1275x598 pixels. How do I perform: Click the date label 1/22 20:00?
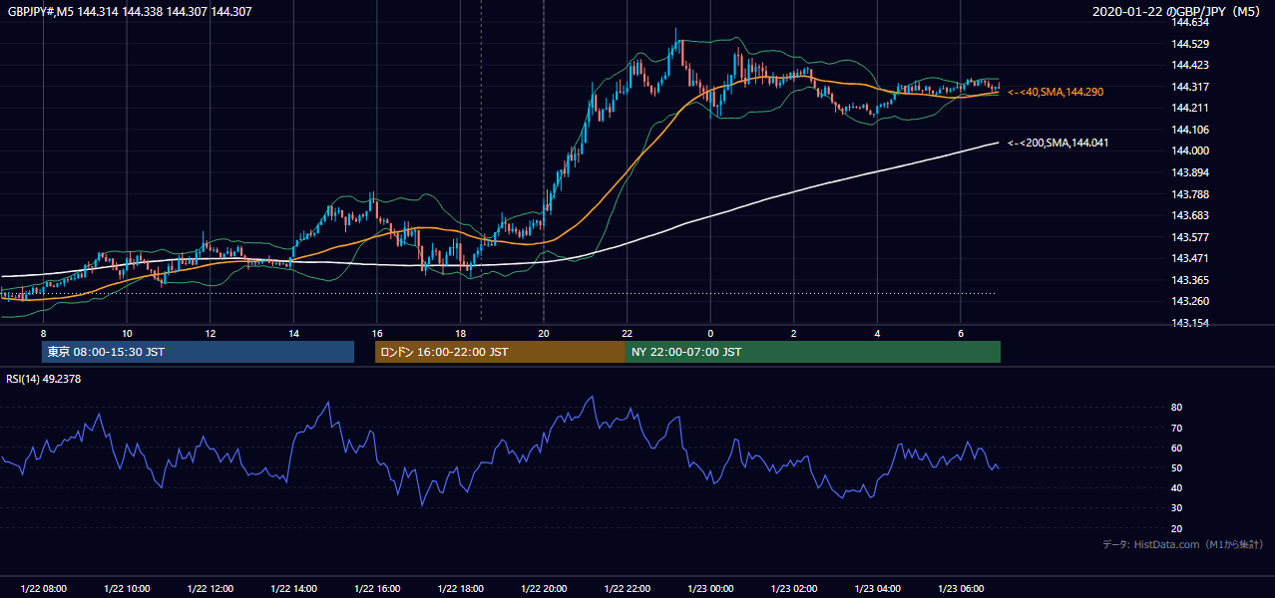543,589
